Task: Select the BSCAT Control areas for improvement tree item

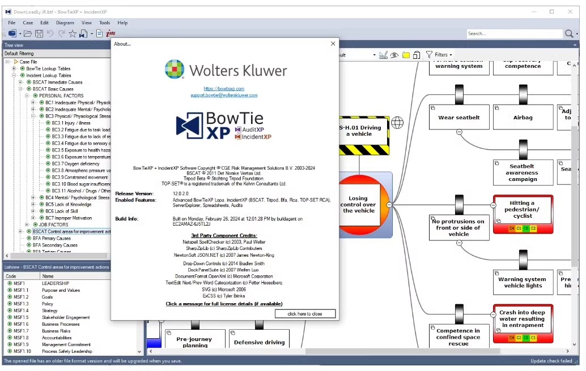Action: (x=72, y=231)
